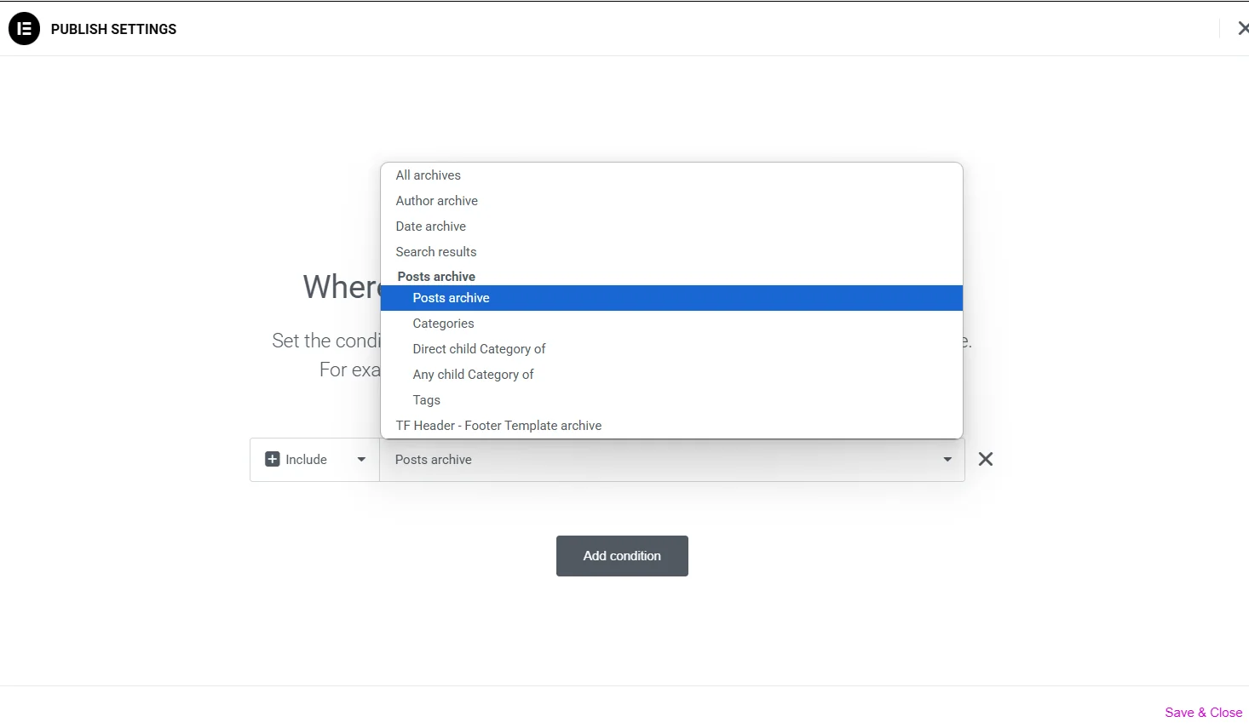Choose Any child Category of
This screenshot has width=1249, height=728.
coord(473,375)
